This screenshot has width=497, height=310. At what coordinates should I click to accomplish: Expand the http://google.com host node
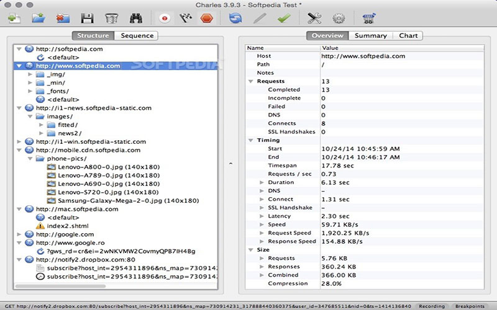(x=19, y=234)
